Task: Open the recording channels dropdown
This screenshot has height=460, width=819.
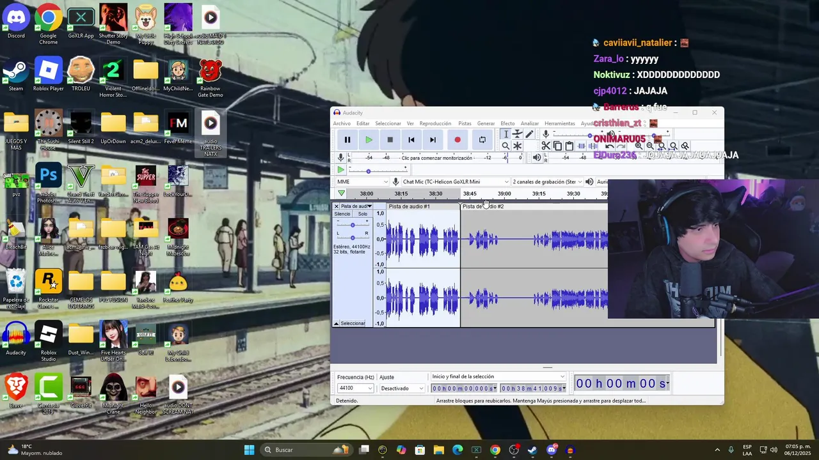Action: click(x=547, y=182)
